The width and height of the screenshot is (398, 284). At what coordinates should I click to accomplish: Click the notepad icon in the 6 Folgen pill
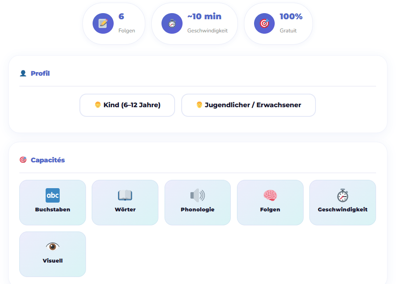click(x=103, y=24)
